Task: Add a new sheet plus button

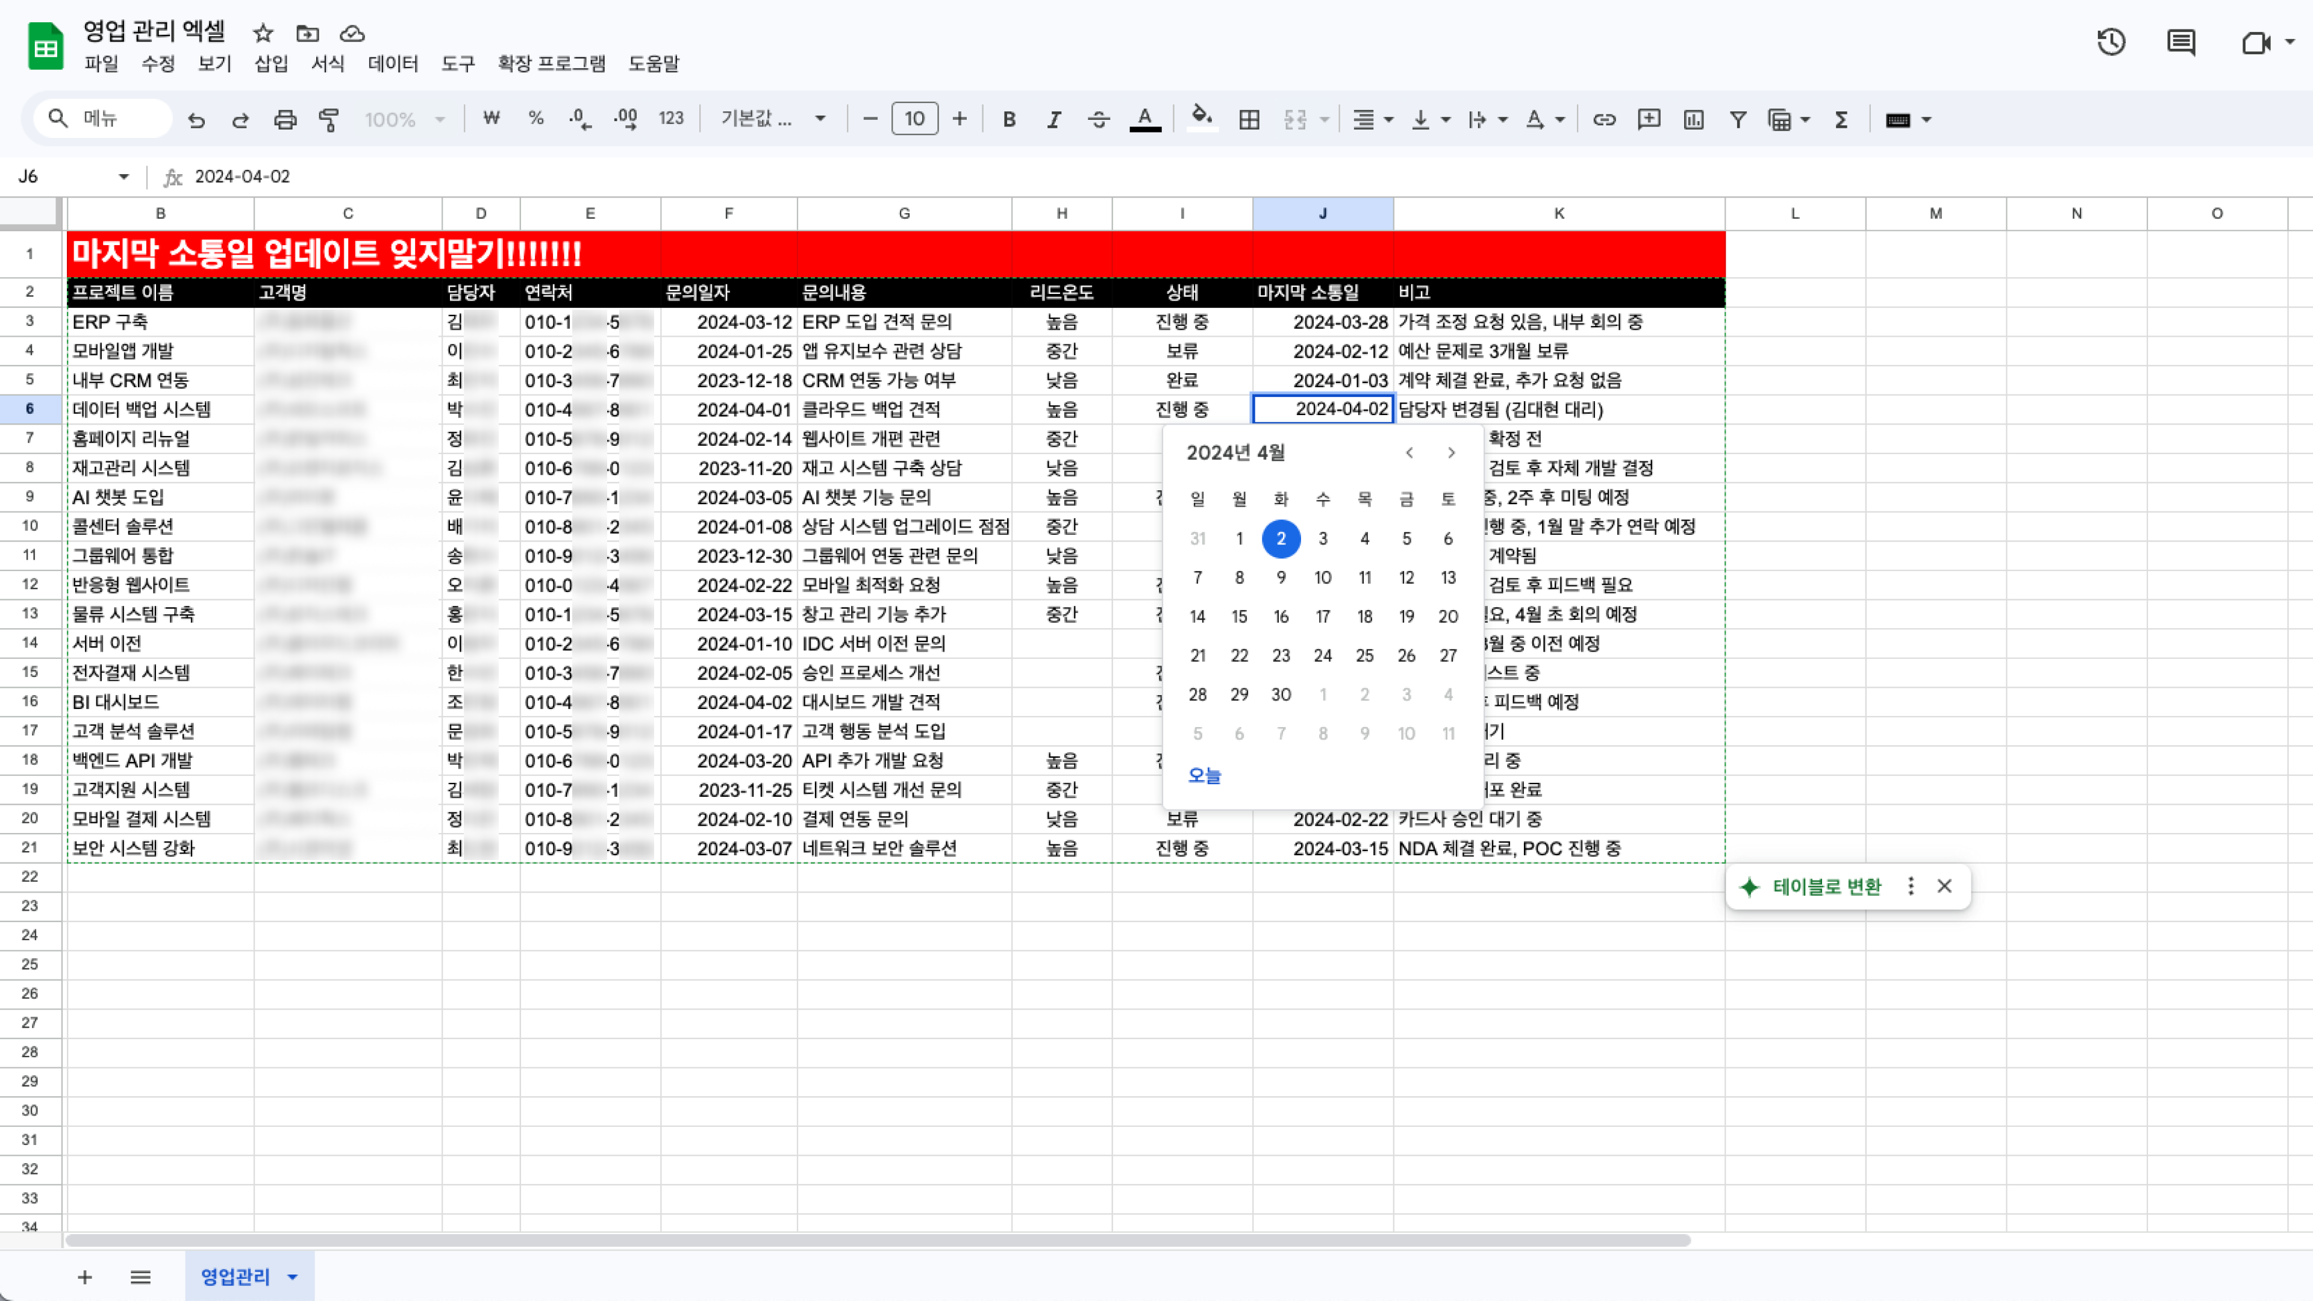Action: (x=84, y=1277)
